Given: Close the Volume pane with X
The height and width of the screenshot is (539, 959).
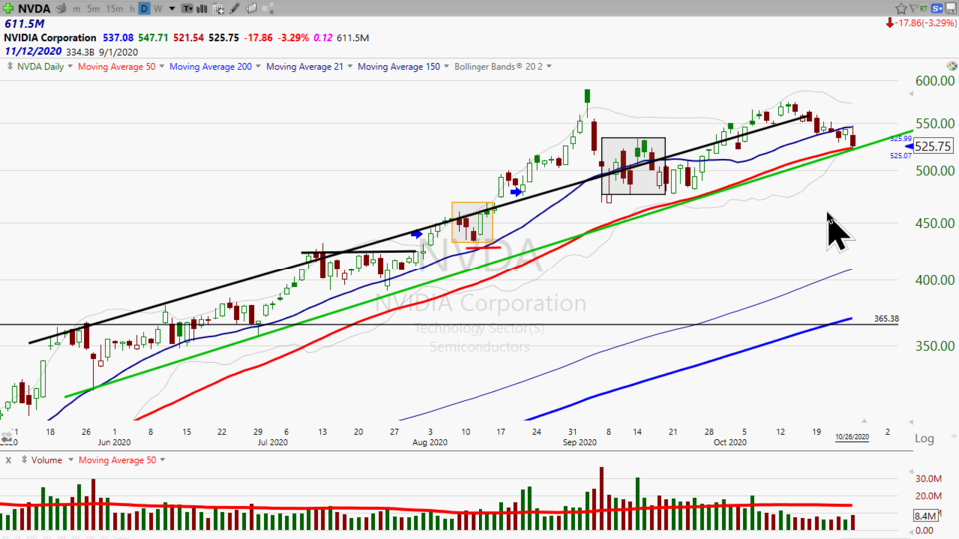Looking at the screenshot, I should 8,460.
